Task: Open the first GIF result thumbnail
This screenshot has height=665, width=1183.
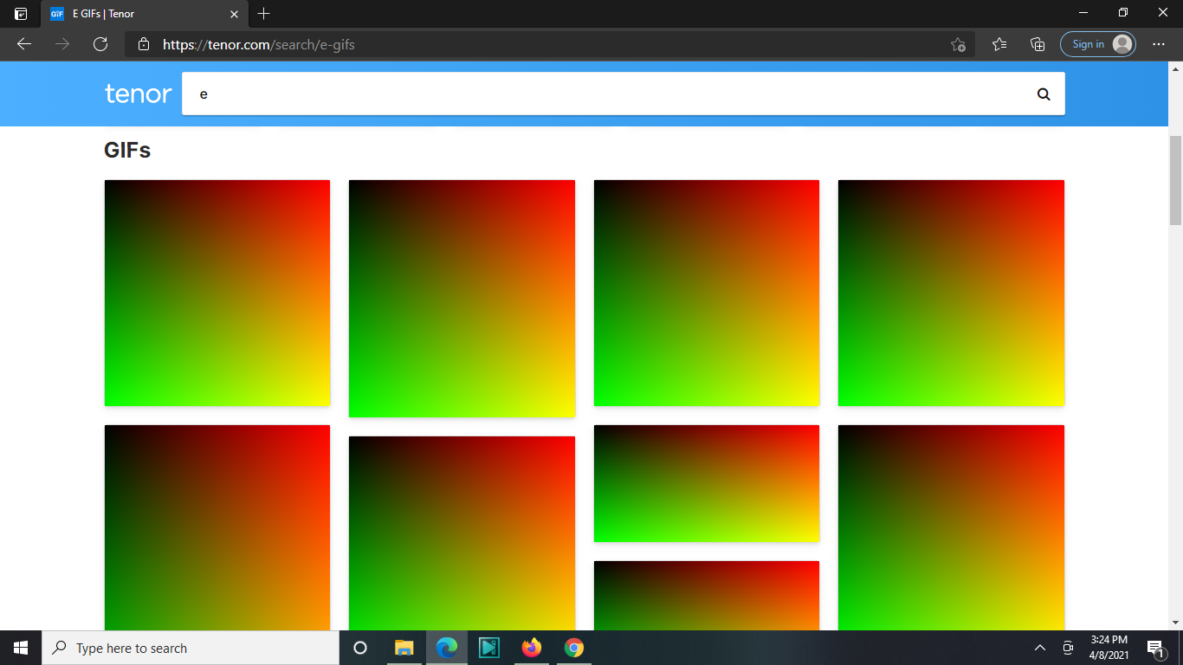Action: click(217, 293)
